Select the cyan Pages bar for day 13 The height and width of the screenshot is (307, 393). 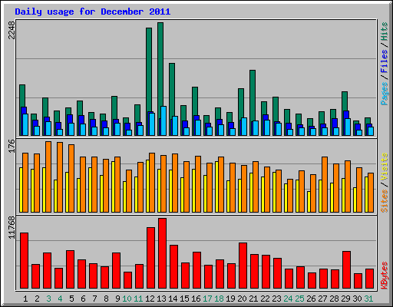[x=163, y=120]
